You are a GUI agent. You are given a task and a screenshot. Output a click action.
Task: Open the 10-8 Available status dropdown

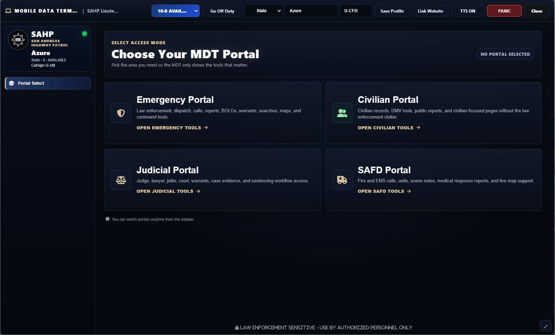tap(176, 11)
